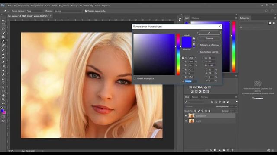Open the tool preset picker arrow

8,11
